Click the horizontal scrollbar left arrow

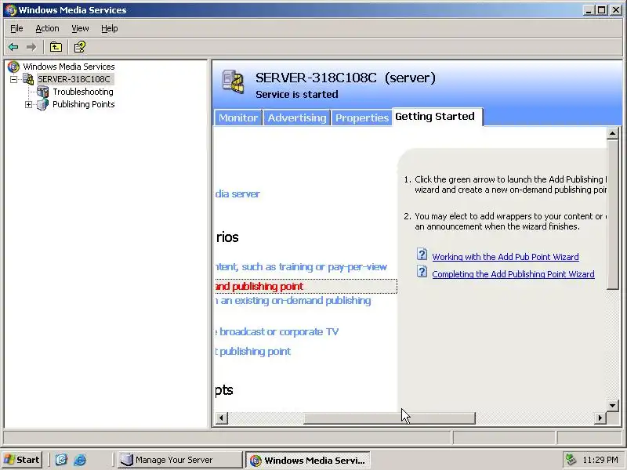(x=222, y=418)
